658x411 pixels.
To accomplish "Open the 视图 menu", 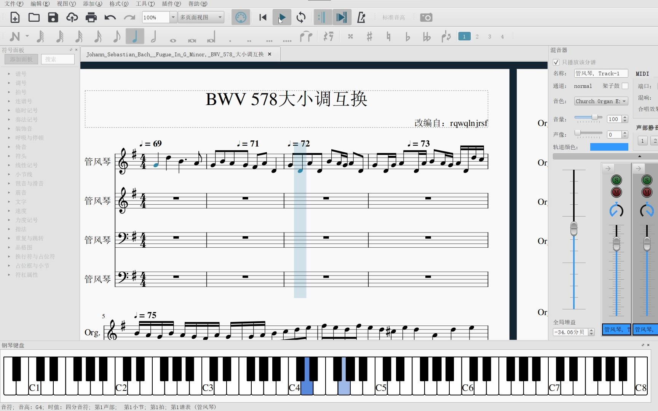I will coord(66,4).
